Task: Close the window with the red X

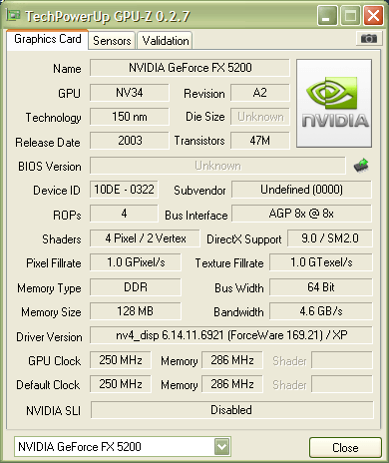Action: coord(373,15)
